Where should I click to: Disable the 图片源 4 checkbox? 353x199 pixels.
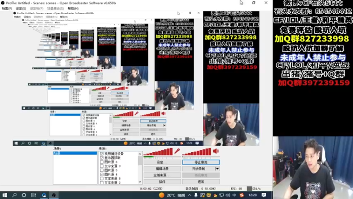click(x=102, y=174)
